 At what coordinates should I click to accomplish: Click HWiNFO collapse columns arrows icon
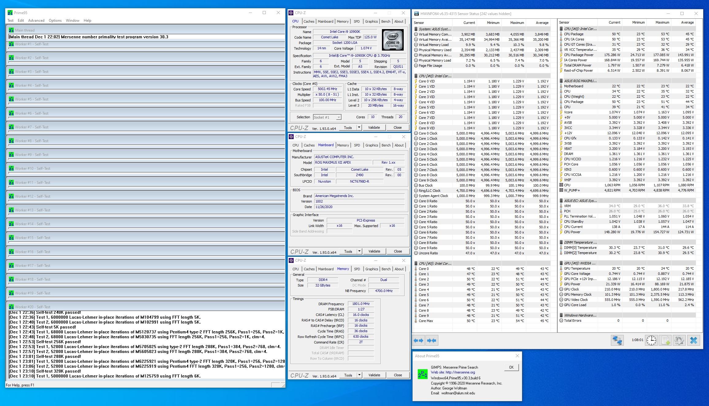click(431, 340)
